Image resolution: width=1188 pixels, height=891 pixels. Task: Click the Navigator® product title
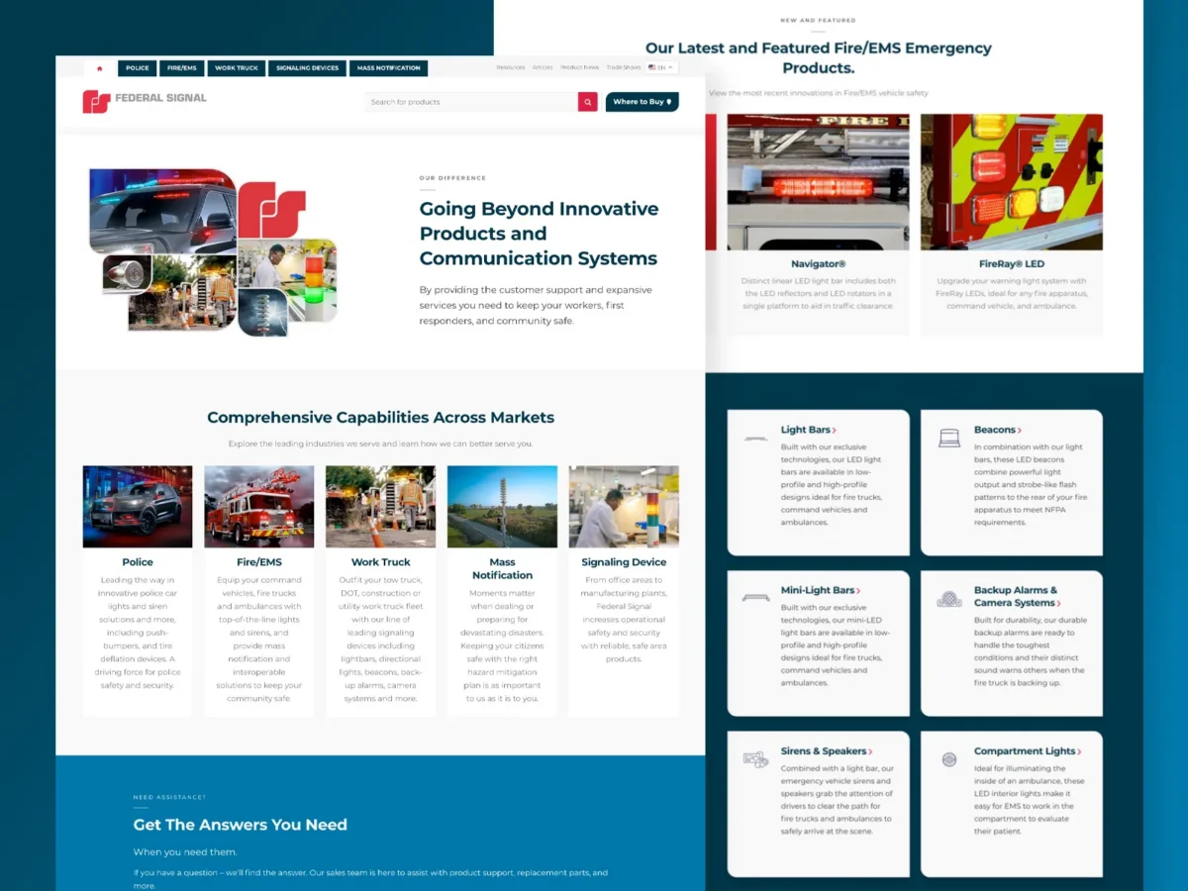pos(818,264)
